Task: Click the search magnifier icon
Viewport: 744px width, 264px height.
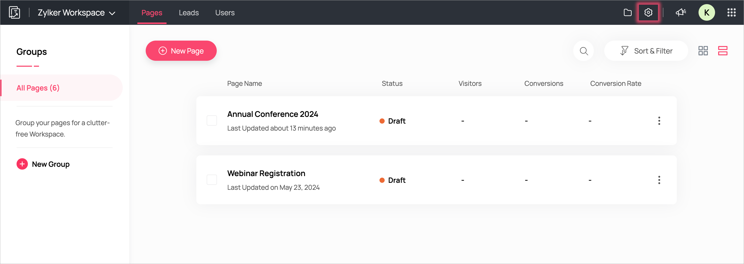Action: click(584, 51)
